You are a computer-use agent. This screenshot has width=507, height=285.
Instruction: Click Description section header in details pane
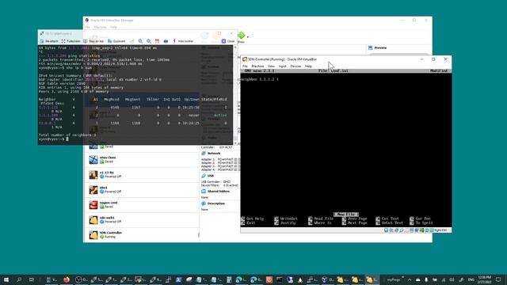point(216,203)
